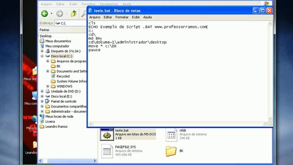Click the Up folder icon in Explorer
The image size is (293, 165).
click(74, 14)
